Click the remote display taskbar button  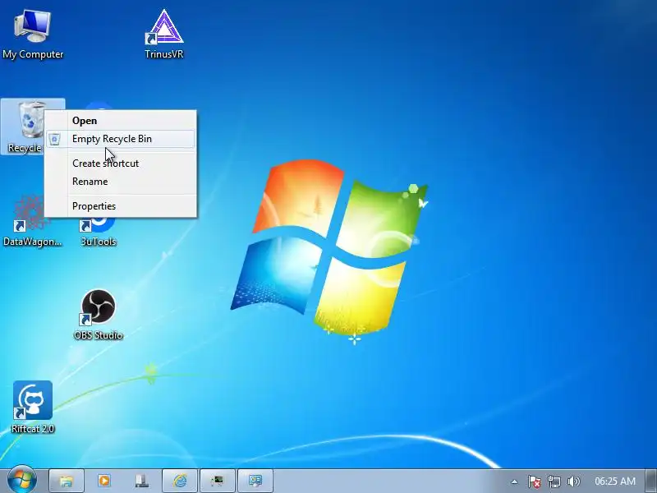tap(255, 481)
